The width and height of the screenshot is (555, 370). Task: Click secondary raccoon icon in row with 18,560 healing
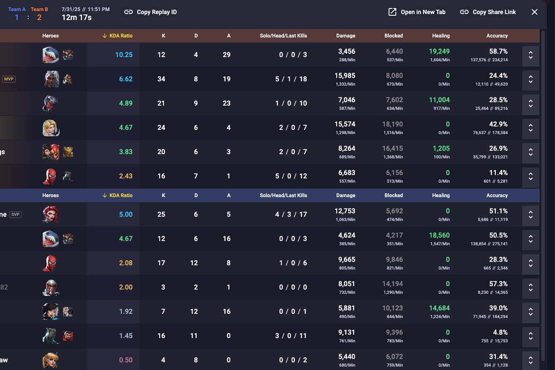68,239
